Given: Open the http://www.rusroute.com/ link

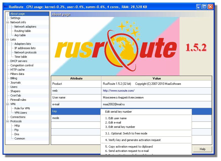Looking at the screenshot, I should 119,91.
